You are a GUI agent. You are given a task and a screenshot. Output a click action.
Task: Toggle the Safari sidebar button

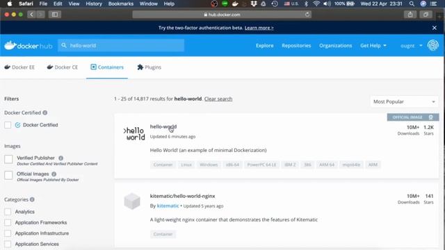pos(55,15)
